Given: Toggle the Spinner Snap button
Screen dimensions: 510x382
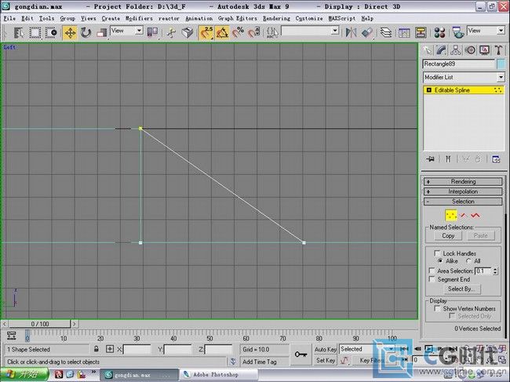Looking at the screenshot, I should coord(254,32).
